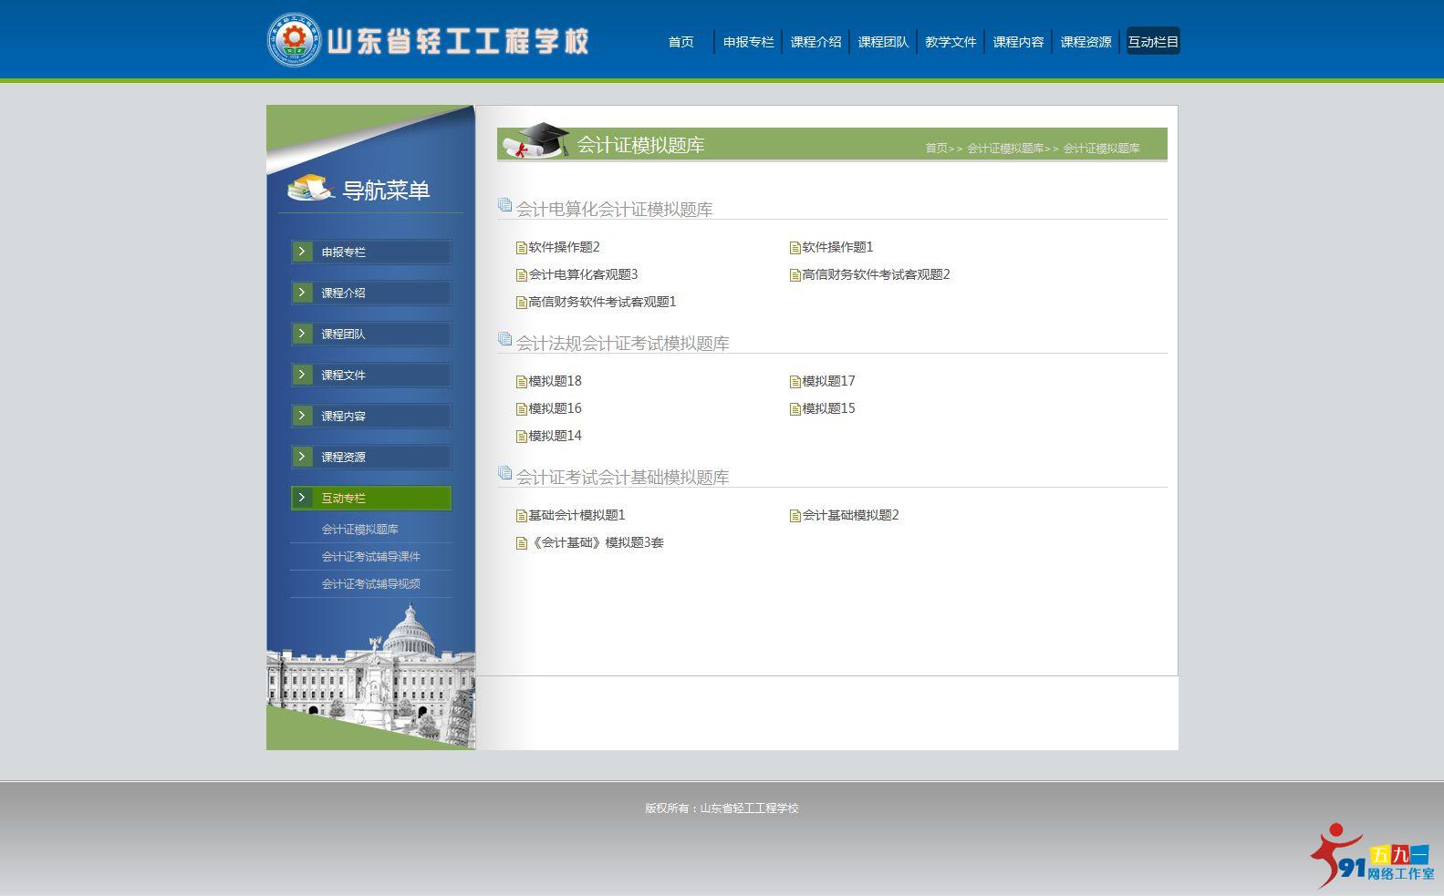The width and height of the screenshot is (1444, 896).
Task: Open the 互动栏目 top navigation tab
Action: (x=1153, y=42)
